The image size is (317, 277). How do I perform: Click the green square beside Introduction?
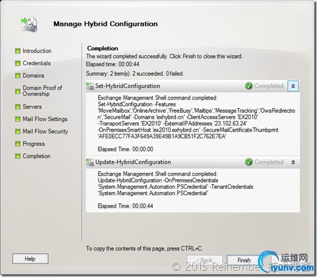coord(18,51)
